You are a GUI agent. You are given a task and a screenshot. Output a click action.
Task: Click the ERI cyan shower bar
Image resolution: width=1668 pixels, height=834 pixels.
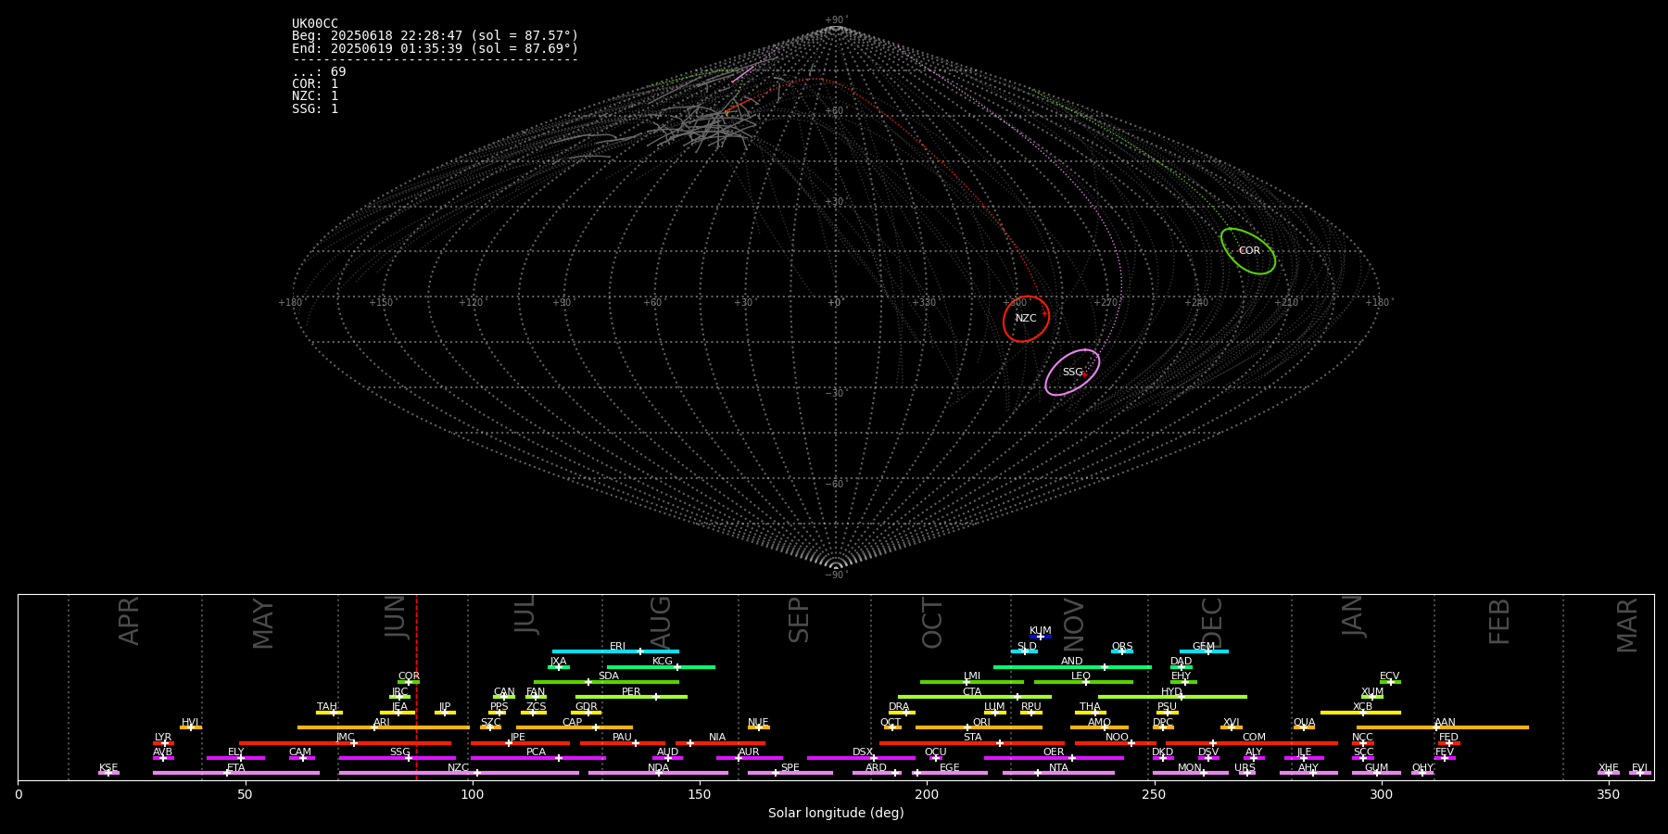(x=615, y=651)
